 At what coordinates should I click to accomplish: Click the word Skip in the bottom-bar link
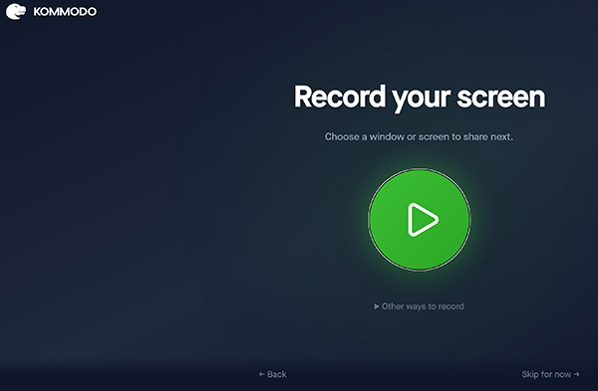530,375
